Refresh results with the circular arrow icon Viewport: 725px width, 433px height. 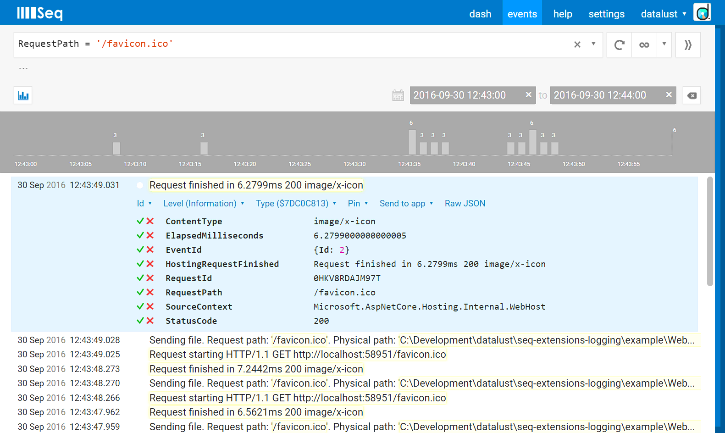tap(619, 45)
